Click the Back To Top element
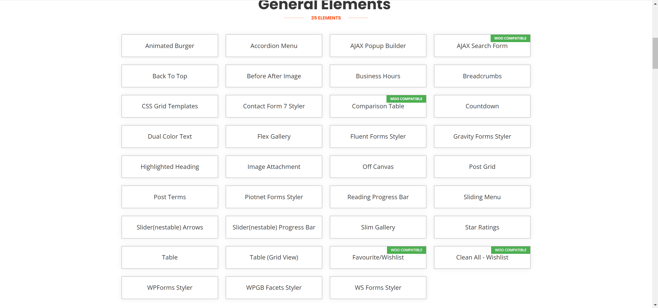Screen dimensions: 658x308 point(170,76)
